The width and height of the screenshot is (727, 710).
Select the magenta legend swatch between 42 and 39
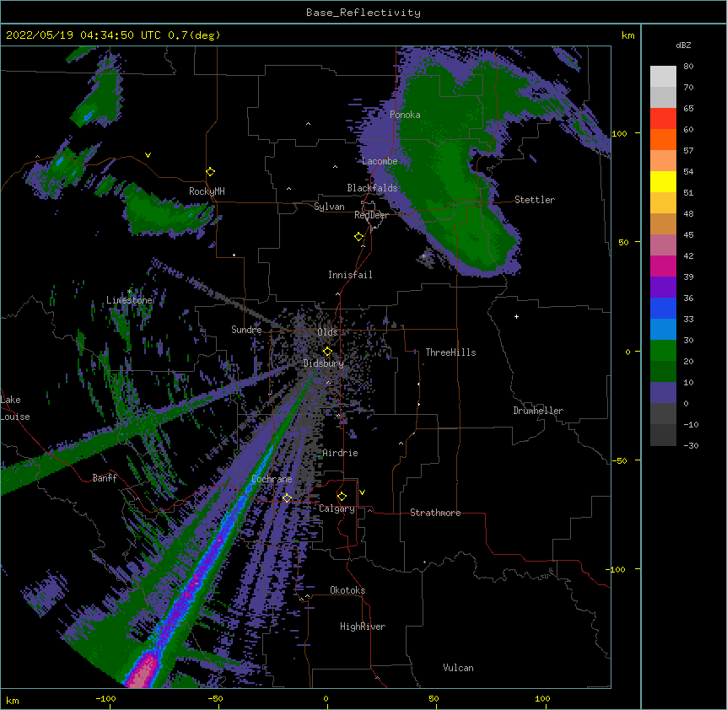tap(663, 266)
